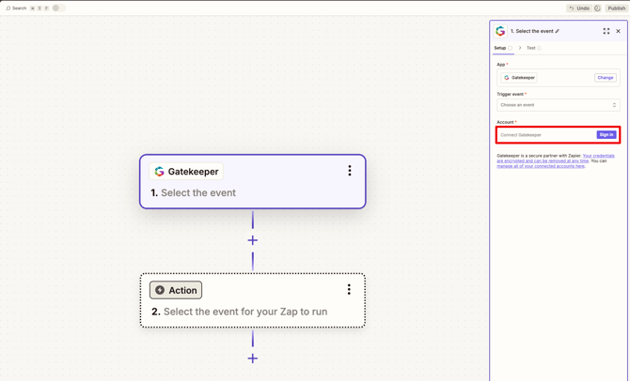Rename step using the pencil icon
This screenshot has height=381, width=630.
point(558,31)
